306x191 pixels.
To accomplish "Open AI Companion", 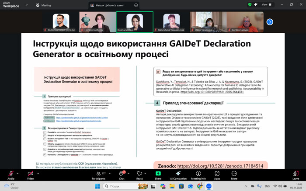I will 178,174.
